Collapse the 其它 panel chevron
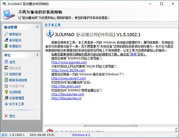 37,55
